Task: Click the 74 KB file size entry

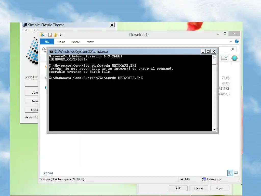Action: pos(226,78)
